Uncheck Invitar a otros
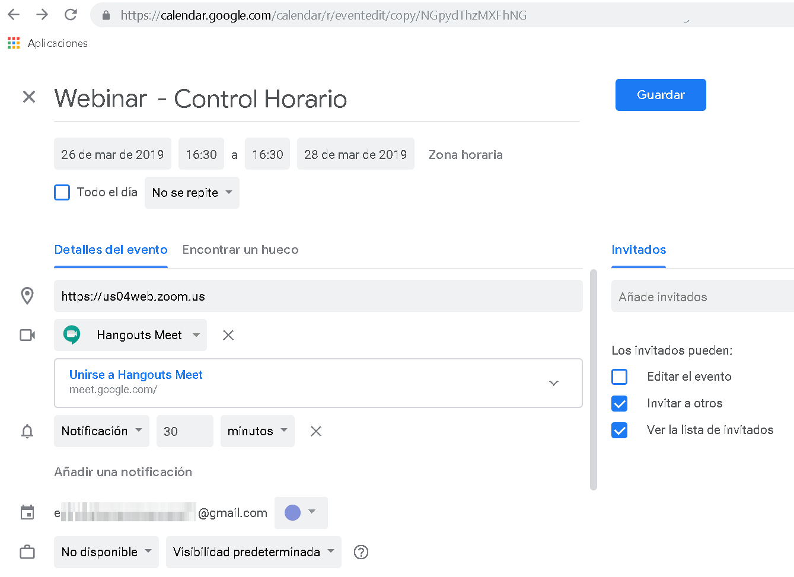This screenshot has width=794, height=577. (x=620, y=403)
